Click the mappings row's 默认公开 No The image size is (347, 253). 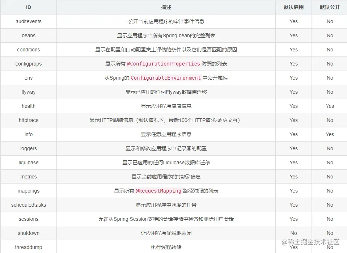[330, 191]
